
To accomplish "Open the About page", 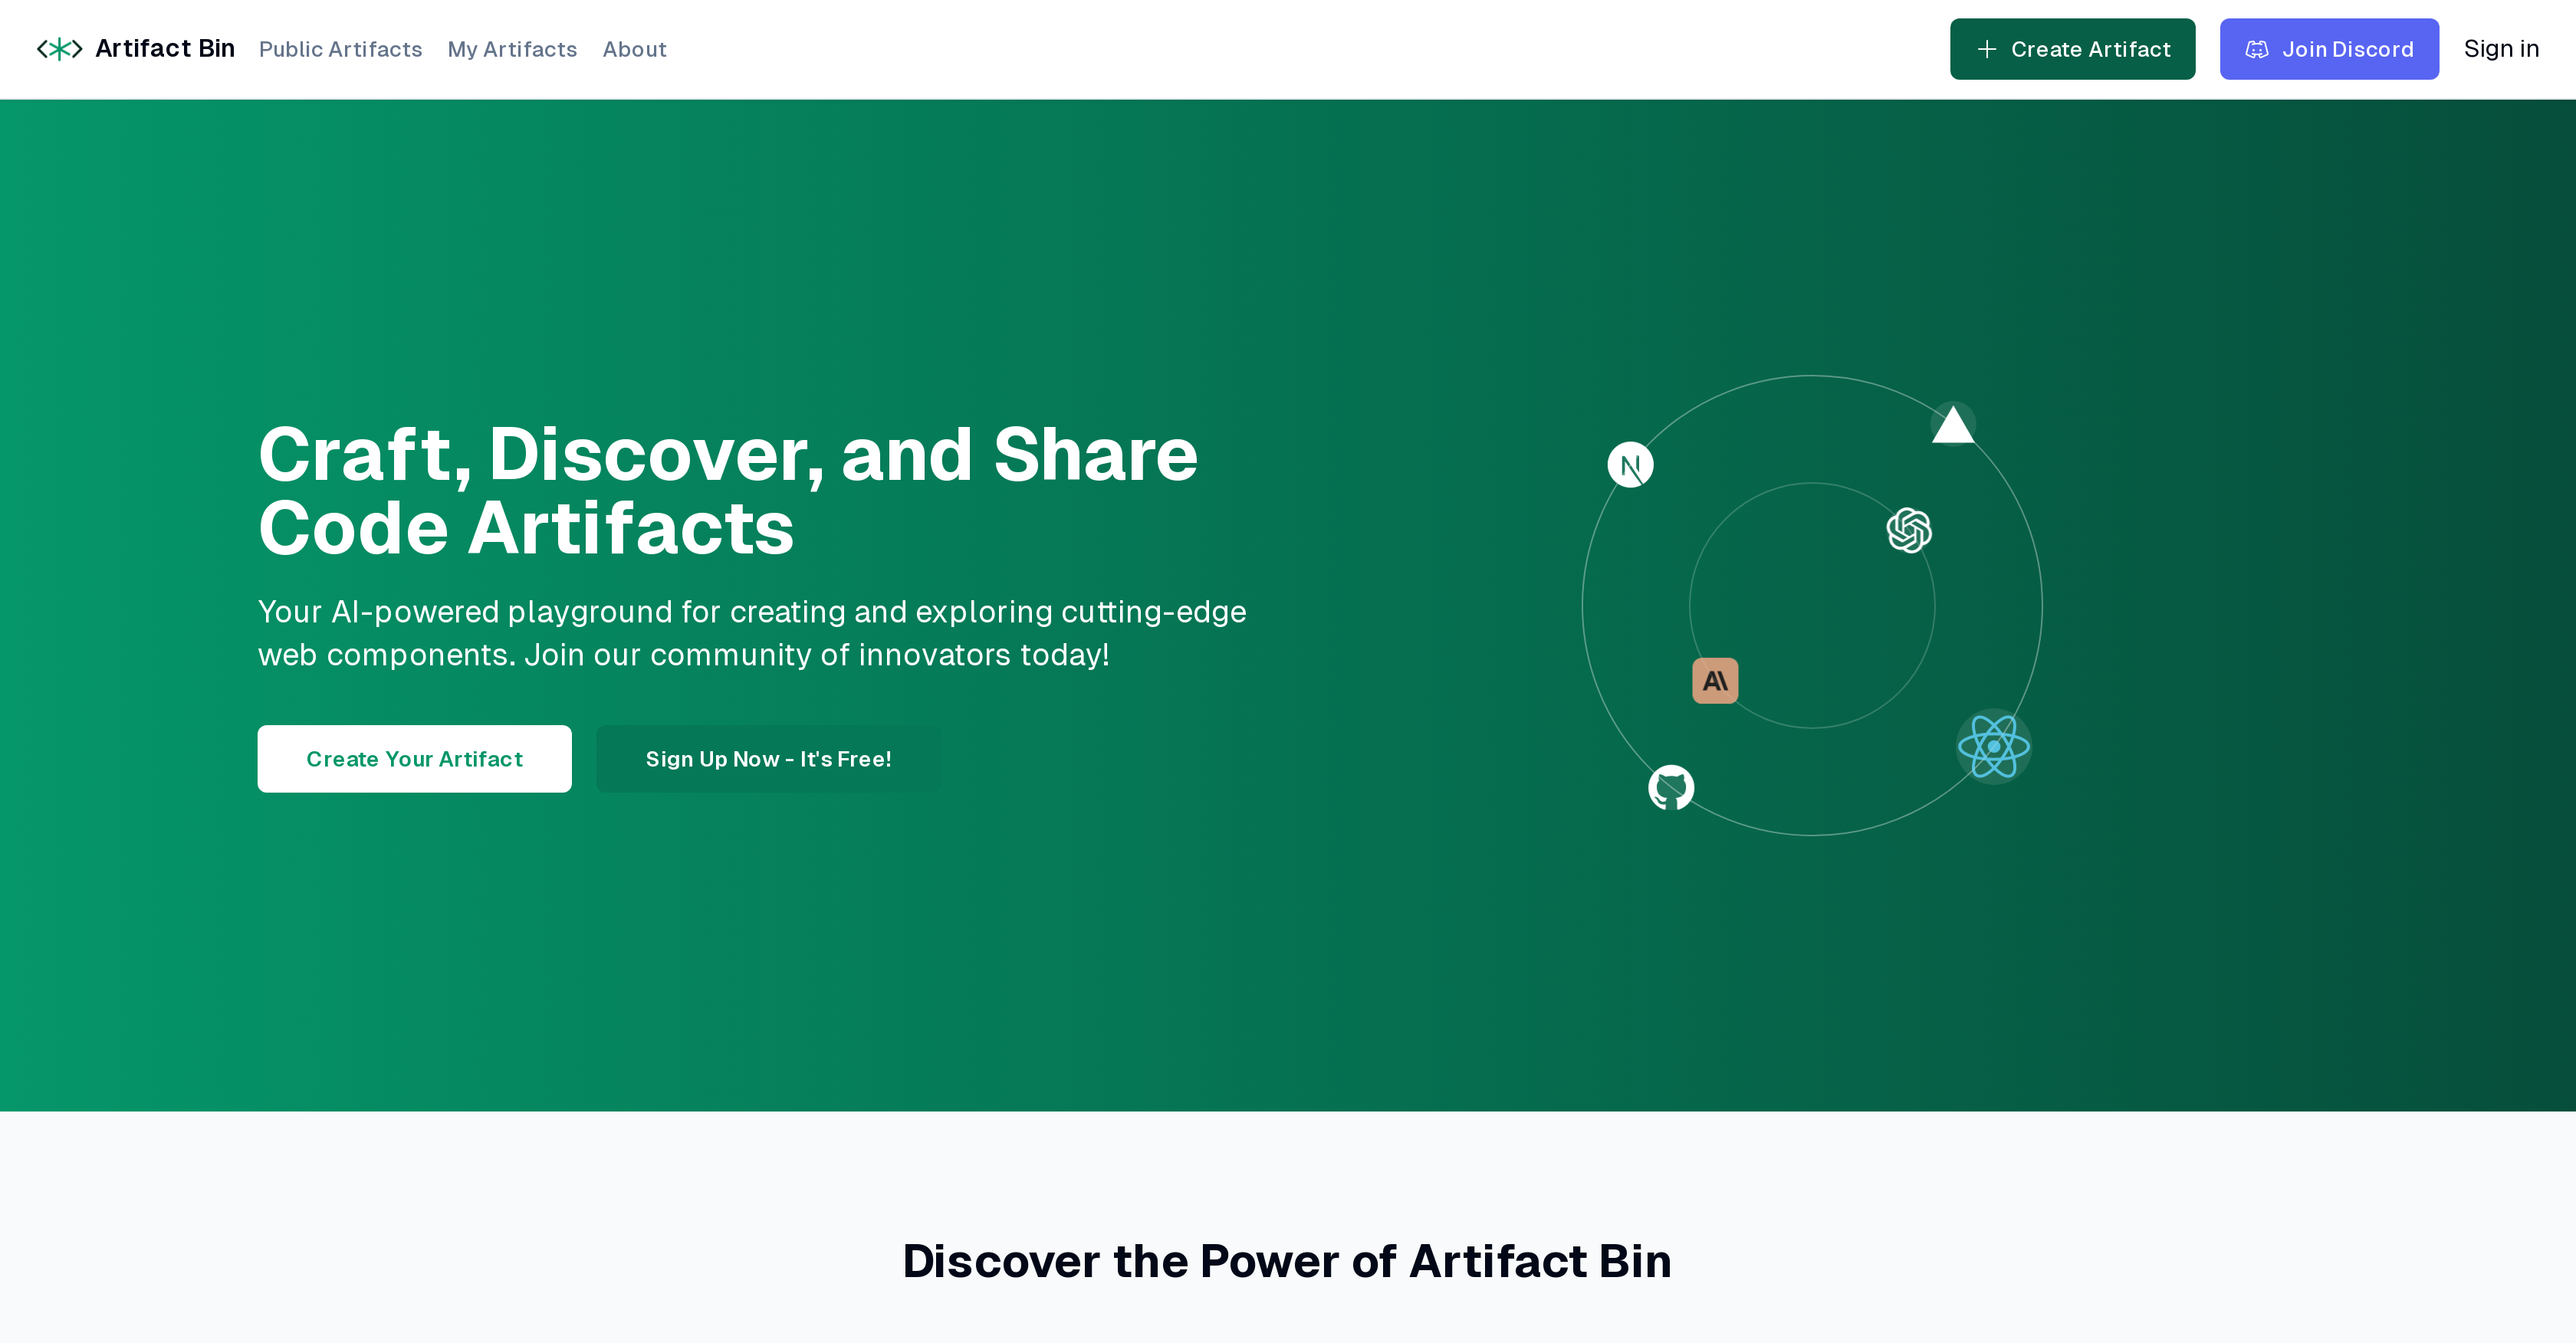I will (635, 48).
